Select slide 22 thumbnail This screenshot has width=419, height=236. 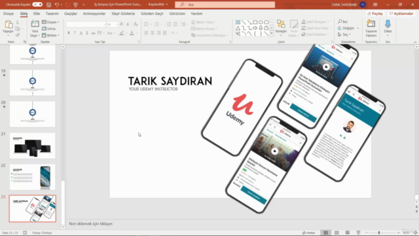pos(32,177)
